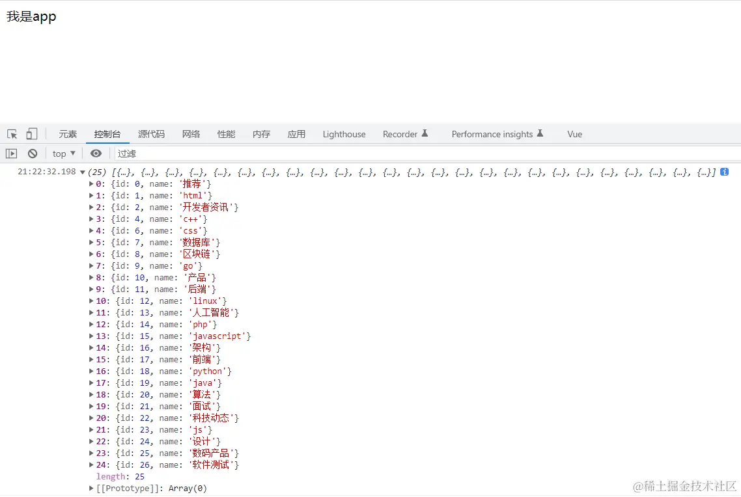Expand item 24 named 软件测试
This screenshot has height=497, width=741.
click(x=91, y=464)
